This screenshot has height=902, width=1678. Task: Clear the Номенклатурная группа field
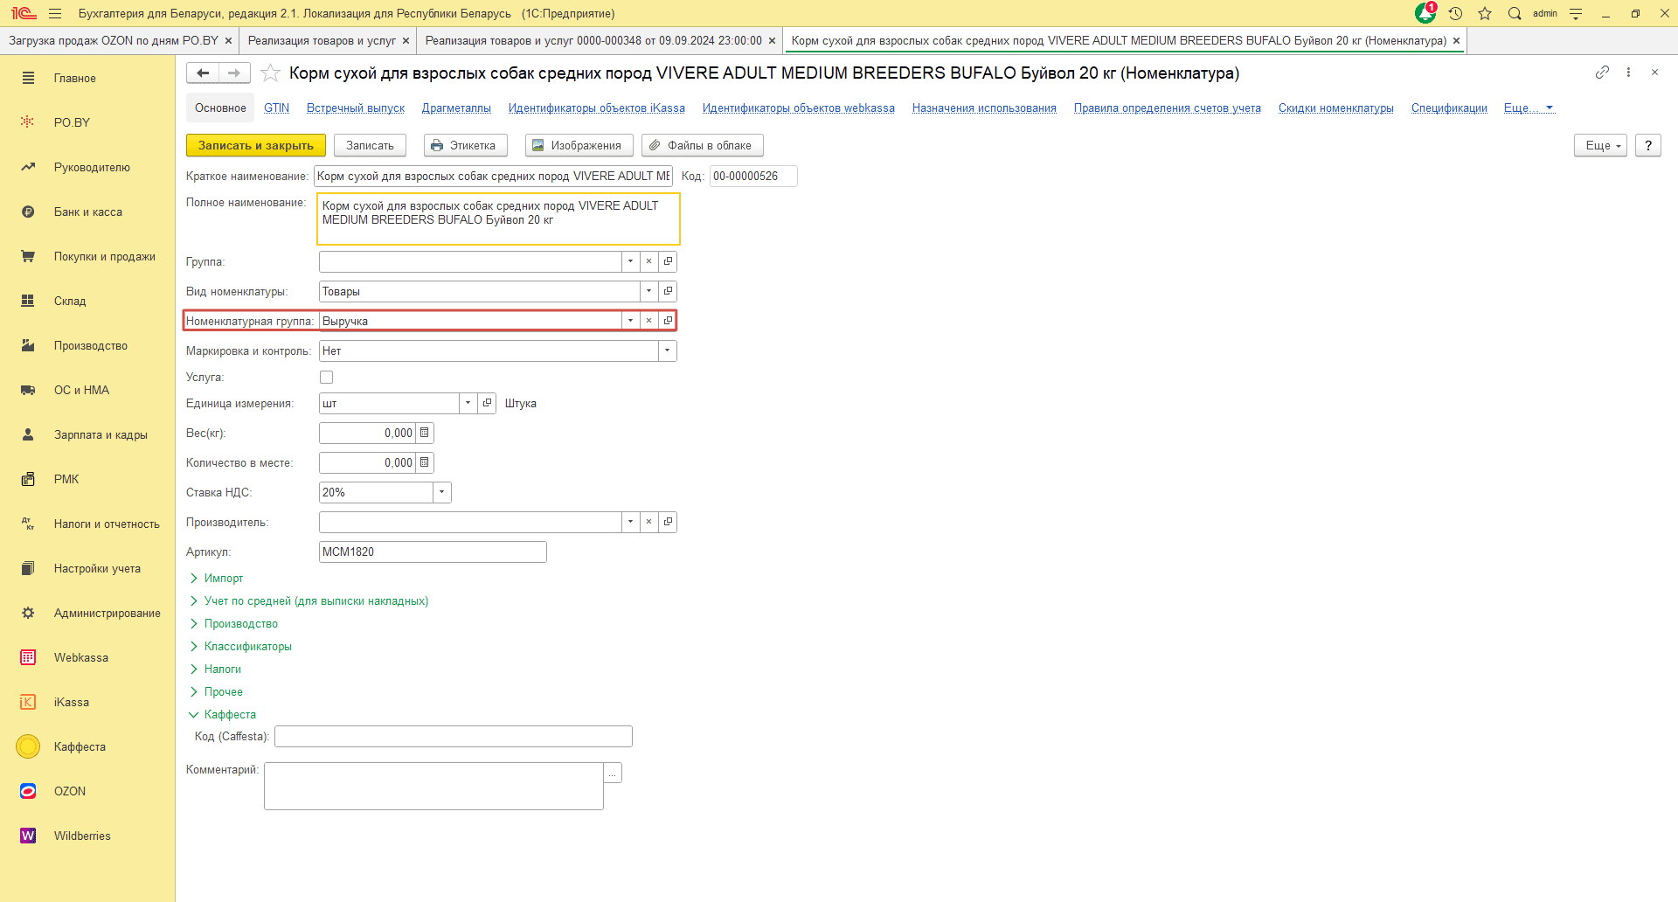tap(648, 321)
